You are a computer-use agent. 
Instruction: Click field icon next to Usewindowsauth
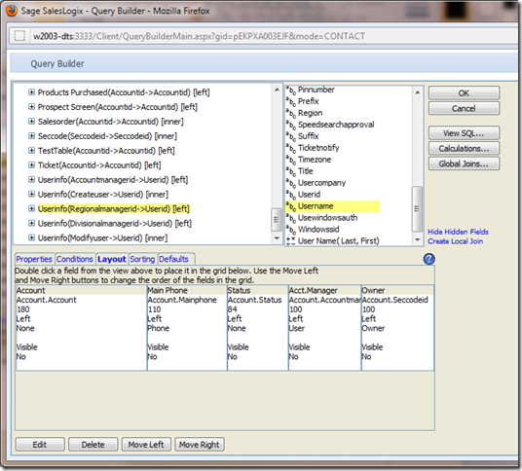(x=291, y=218)
